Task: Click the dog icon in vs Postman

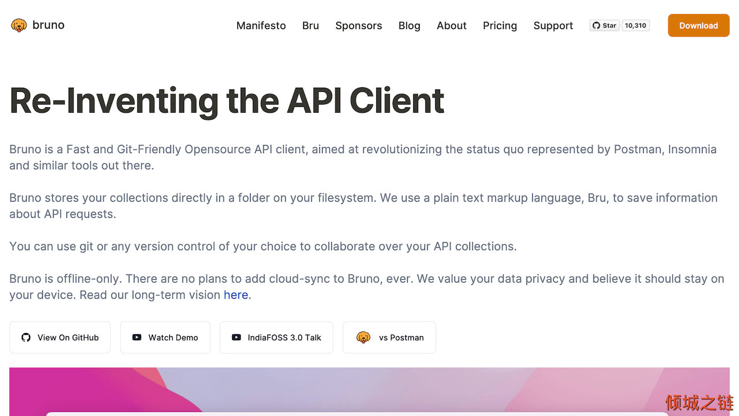Action: tap(363, 337)
